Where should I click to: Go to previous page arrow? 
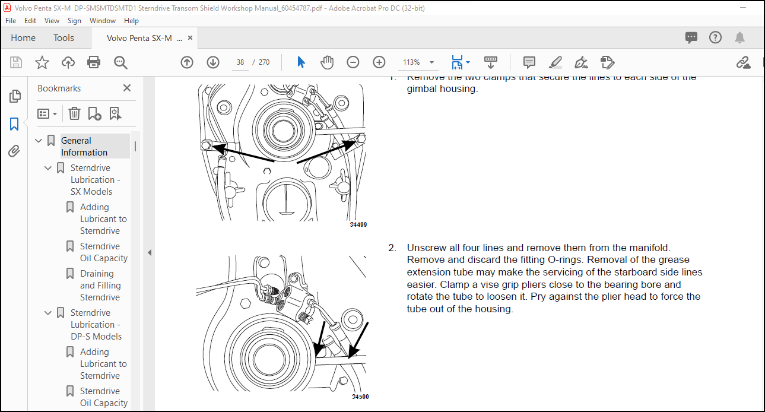coord(187,62)
